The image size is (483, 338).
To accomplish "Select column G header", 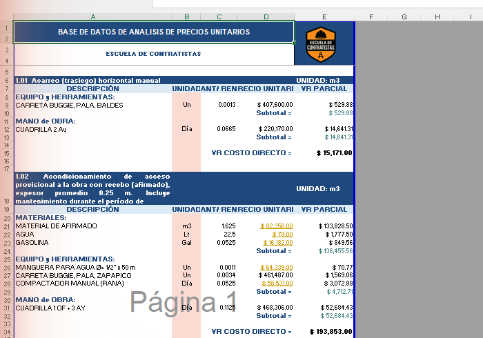I will click(x=404, y=17).
